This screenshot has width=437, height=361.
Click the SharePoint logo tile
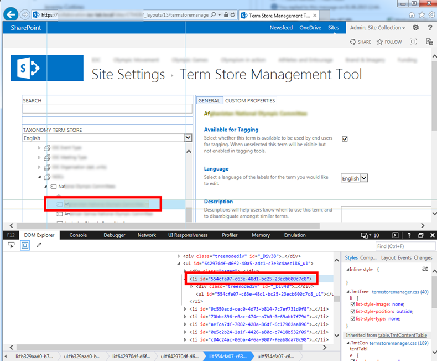[47, 68]
